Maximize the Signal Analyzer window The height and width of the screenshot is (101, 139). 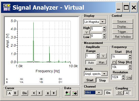[126, 7]
